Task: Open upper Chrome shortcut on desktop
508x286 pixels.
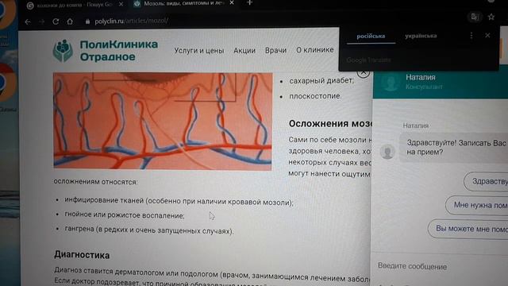Action: point(7,14)
